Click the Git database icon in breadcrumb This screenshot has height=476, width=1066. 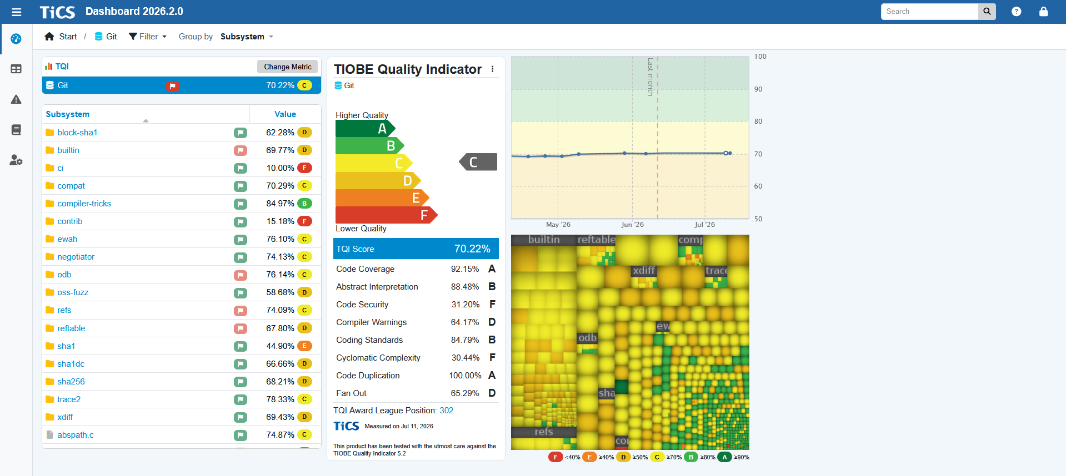point(98,37)
